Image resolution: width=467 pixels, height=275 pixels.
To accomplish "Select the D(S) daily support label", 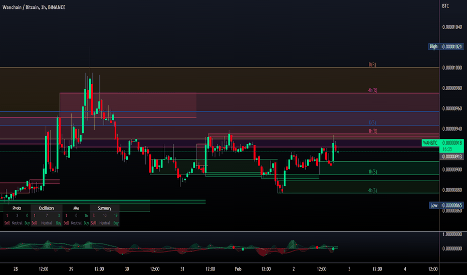I will (x=372, y=122).
